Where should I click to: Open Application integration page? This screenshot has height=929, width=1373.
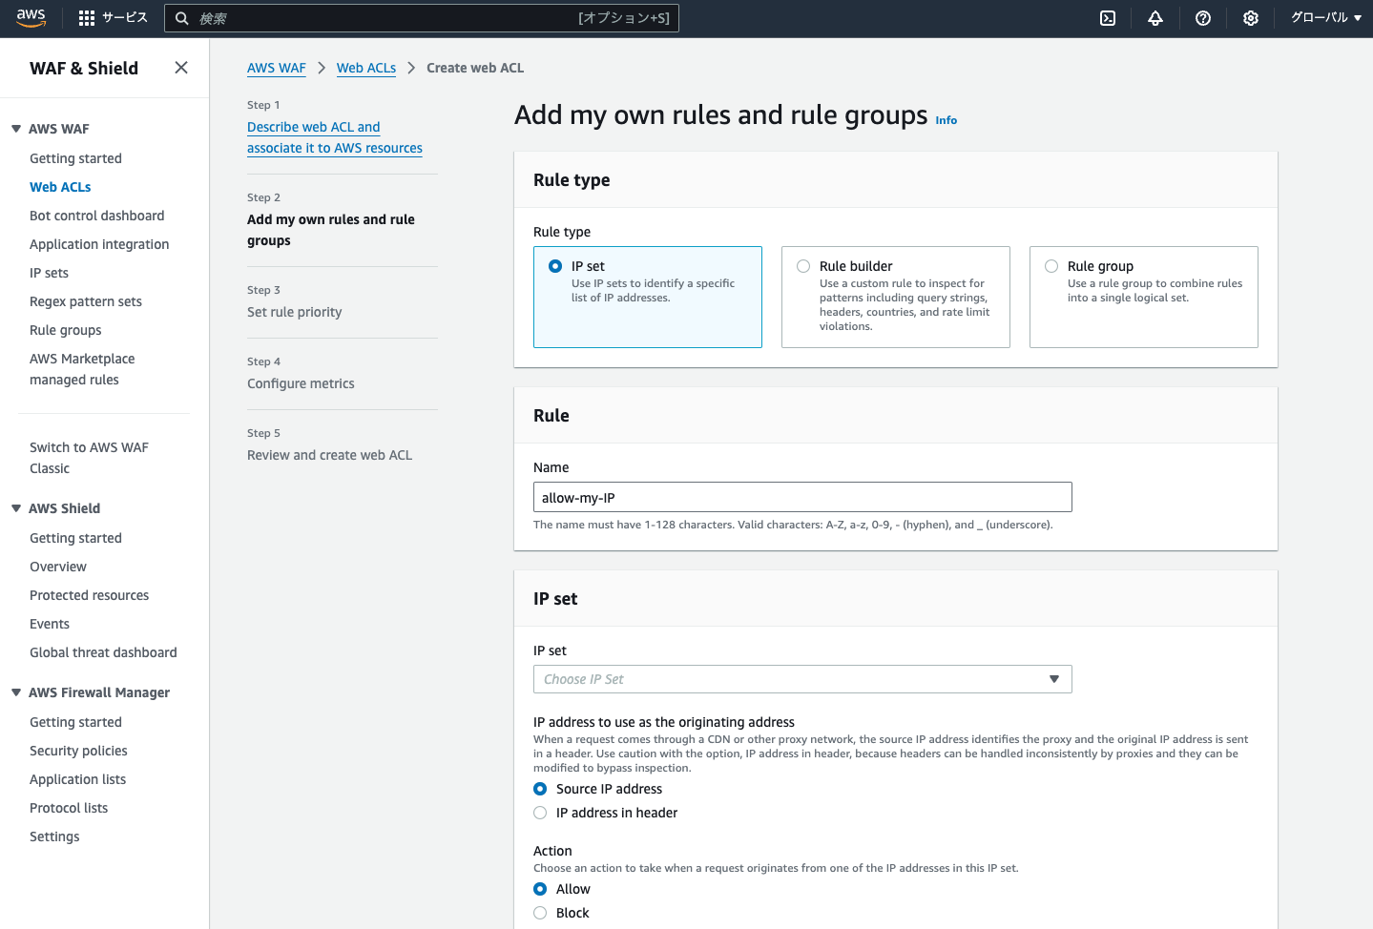(x=99, y=244)
